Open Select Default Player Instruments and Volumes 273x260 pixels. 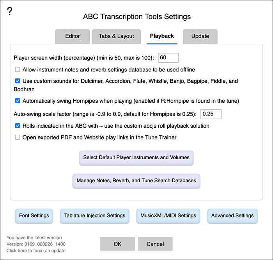(136, 158)
